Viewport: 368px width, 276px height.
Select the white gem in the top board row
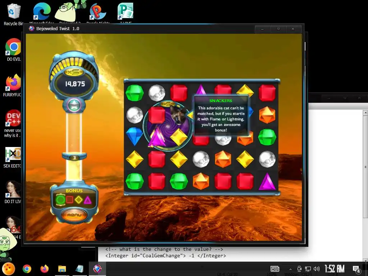pos(157,93)
